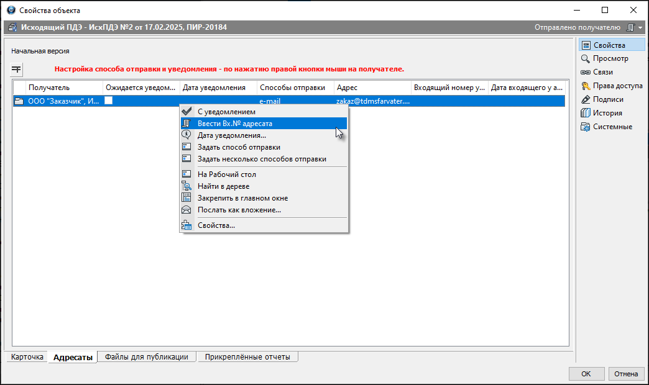Viewport: 649px width, 385px height.
Task: Select Задать несколько способов отправки
Action: click(x=264, y=159)
